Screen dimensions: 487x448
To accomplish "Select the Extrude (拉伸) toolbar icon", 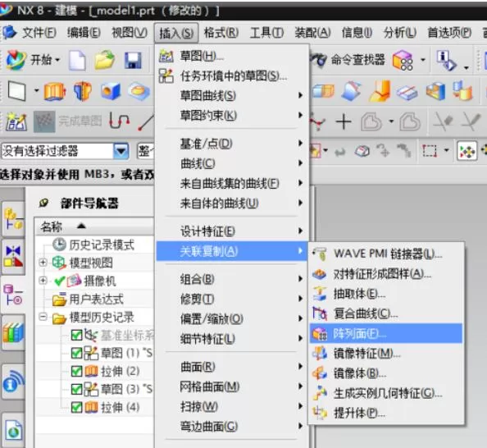I will 54,91.
